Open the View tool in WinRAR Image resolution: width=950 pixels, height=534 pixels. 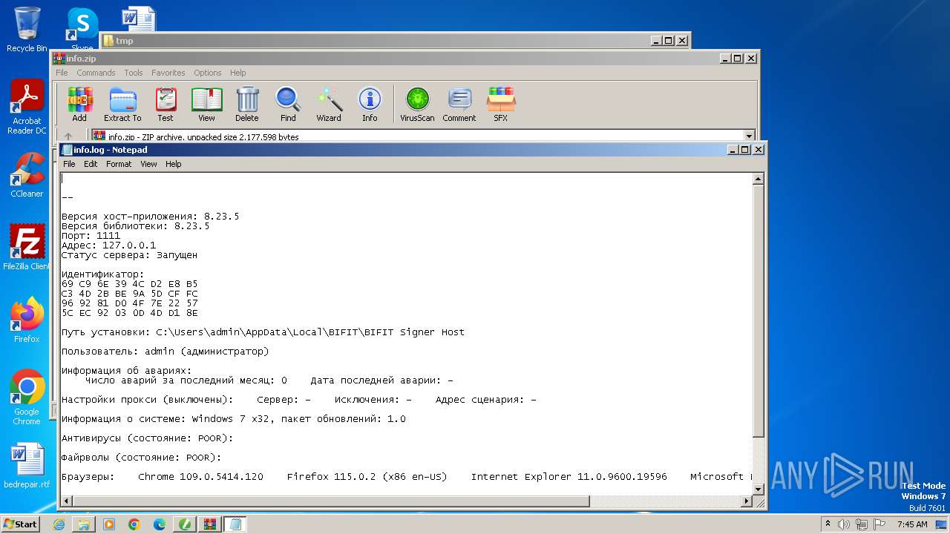coord(206,105)
